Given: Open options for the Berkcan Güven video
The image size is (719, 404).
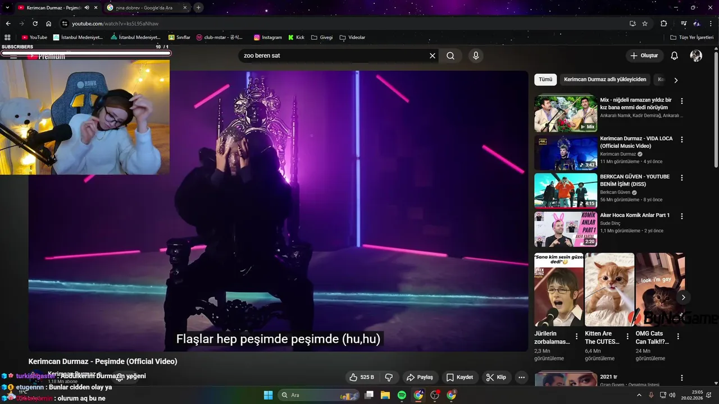Looking at the screenshot, I should click(x=682, y=177).
